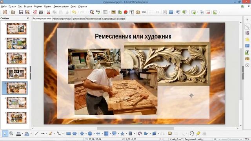This screenshot has width=251, height=141.
Task: Pick the Star shape tool
Action: coord(122,133)
